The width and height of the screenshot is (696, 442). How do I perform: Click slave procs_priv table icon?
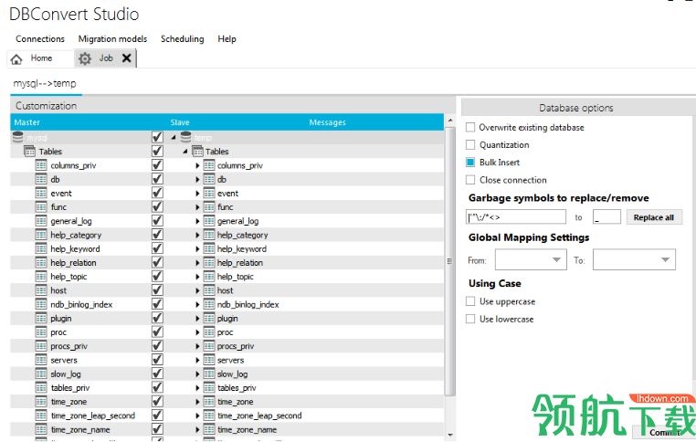click(209, 346)
